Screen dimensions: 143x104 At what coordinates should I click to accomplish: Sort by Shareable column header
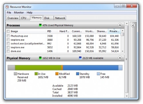[102, 31]
